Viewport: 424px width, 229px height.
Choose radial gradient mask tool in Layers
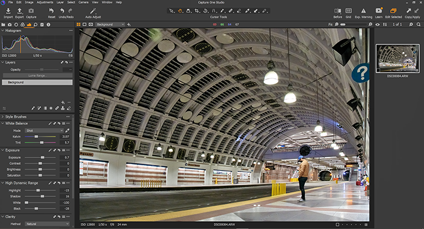51,108
